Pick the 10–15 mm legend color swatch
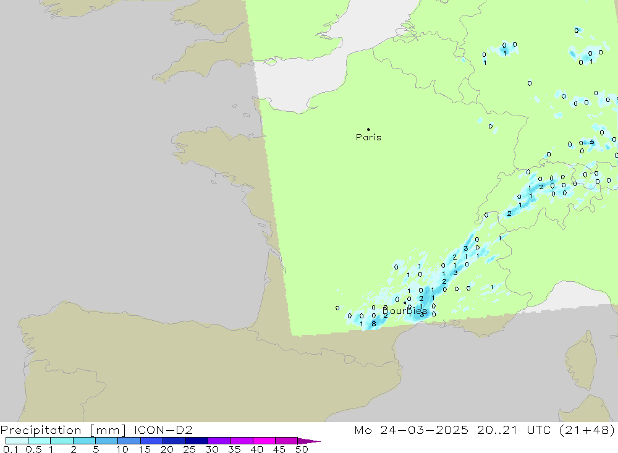This screenshot has height=453, width=618. pos(129,441)
